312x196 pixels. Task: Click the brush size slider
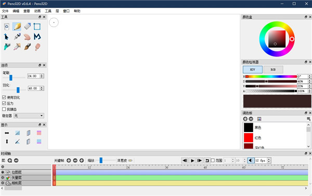coord(14,77)
